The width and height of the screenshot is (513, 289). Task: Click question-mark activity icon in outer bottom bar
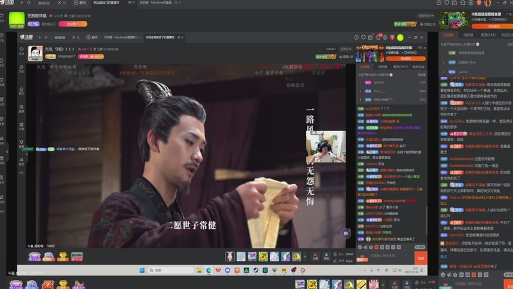pyautogui.click(x=47, y=285)
